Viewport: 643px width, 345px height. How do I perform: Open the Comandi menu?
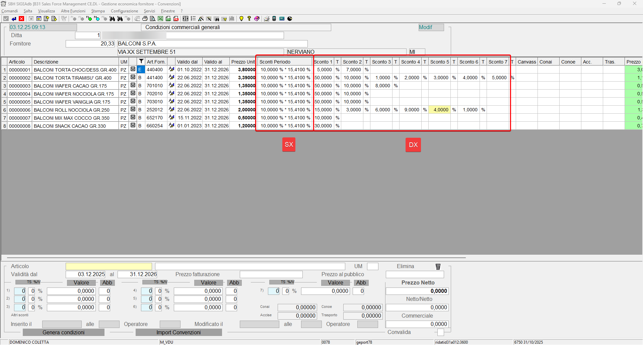click(x=10, y=11)
